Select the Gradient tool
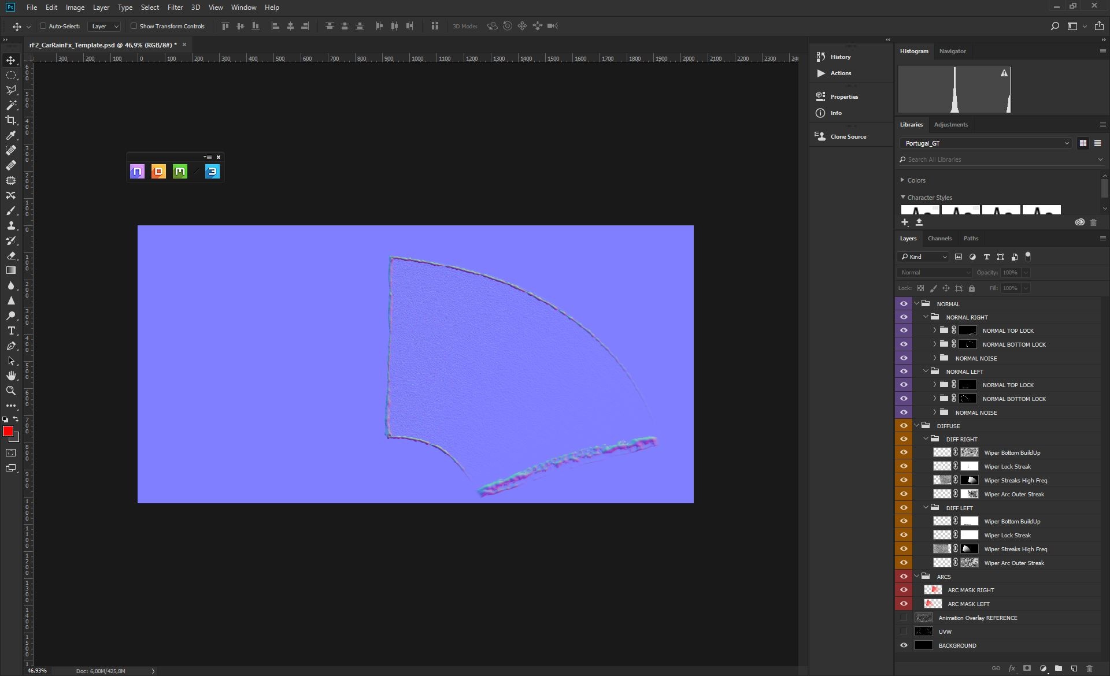 [x=11, y=270]
